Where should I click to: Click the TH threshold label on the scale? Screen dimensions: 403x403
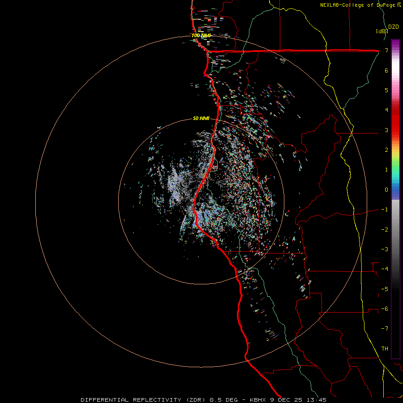pos(385,348)
